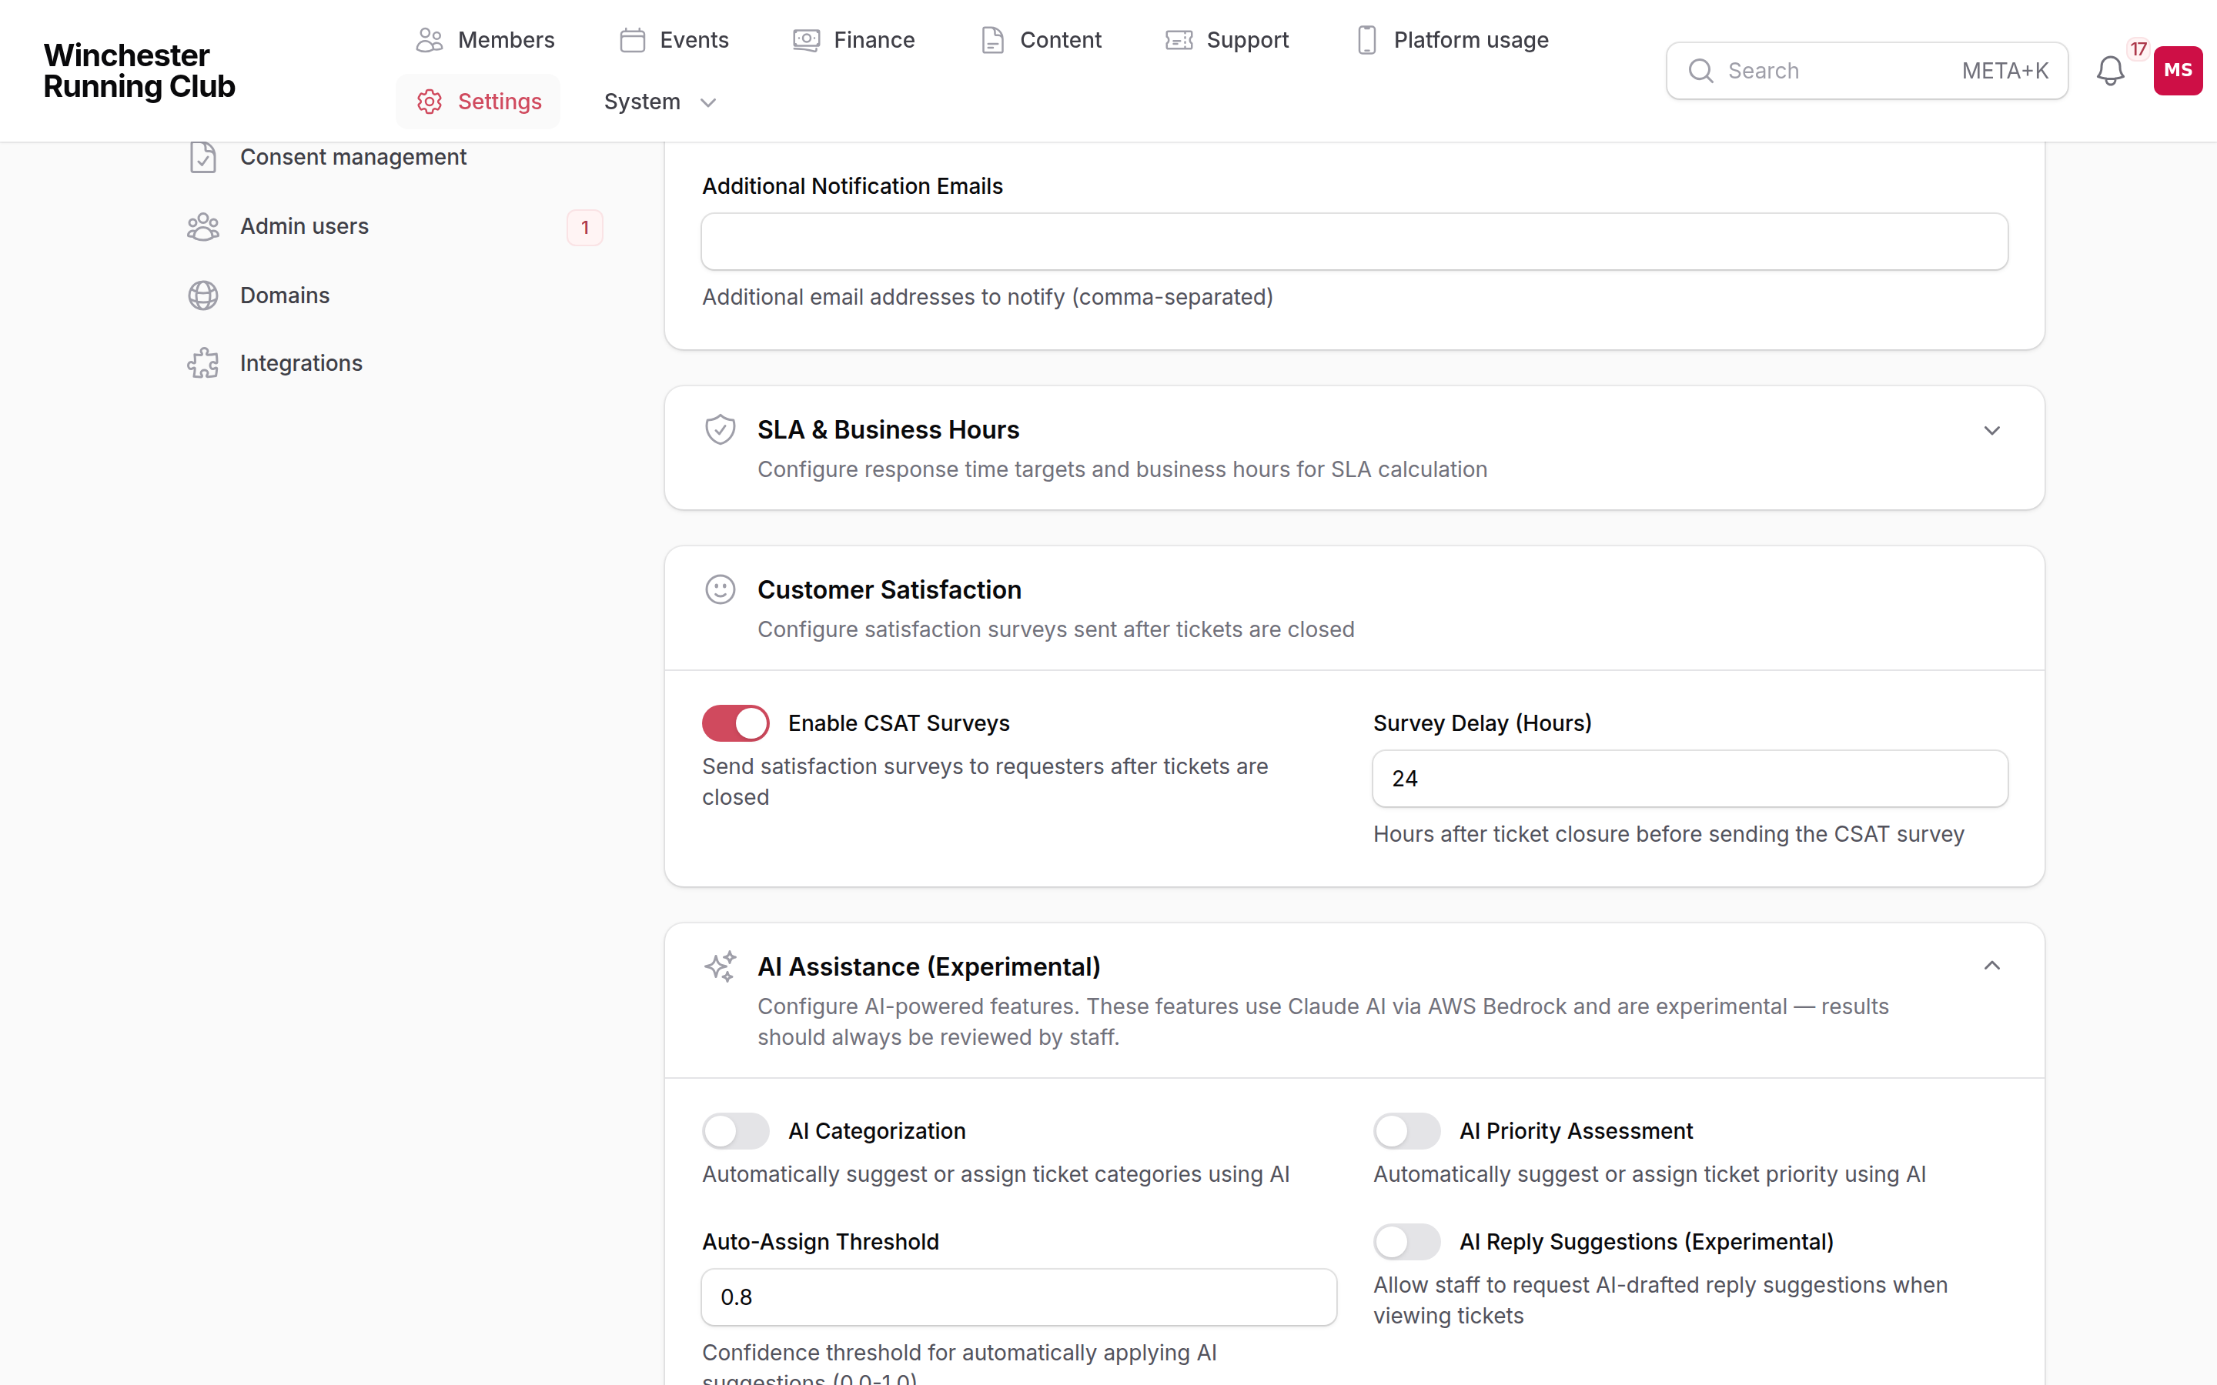Click the Settings gear icon
The height and width of the screenshot is (1385, 2217).
click(x=429, y=102)
